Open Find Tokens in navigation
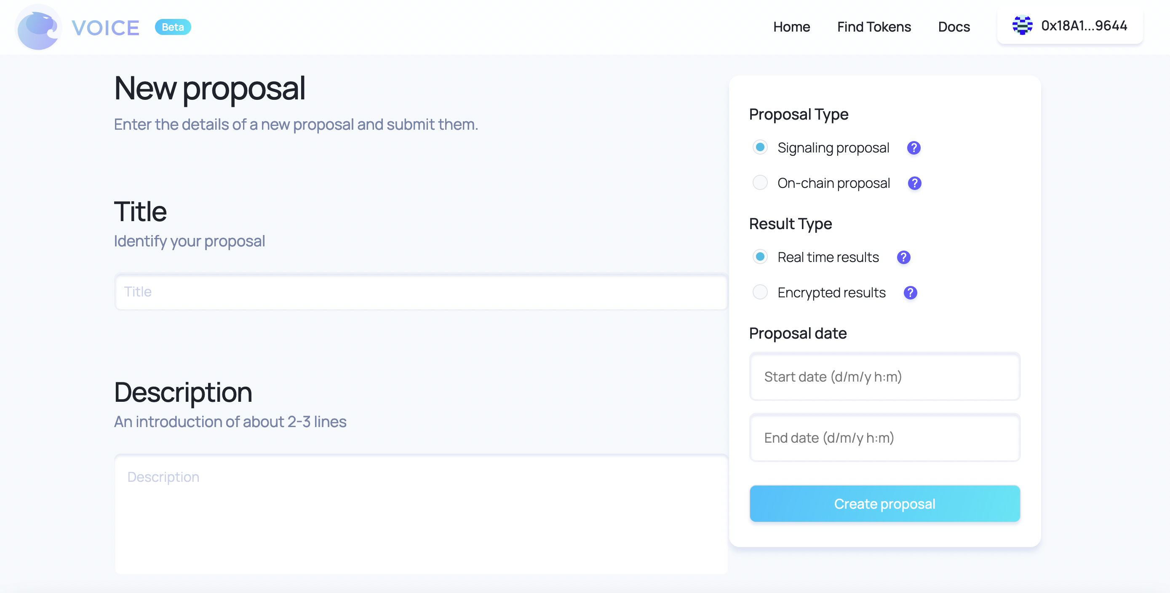This screenshot has width=1170, height=593. (874, 27)
